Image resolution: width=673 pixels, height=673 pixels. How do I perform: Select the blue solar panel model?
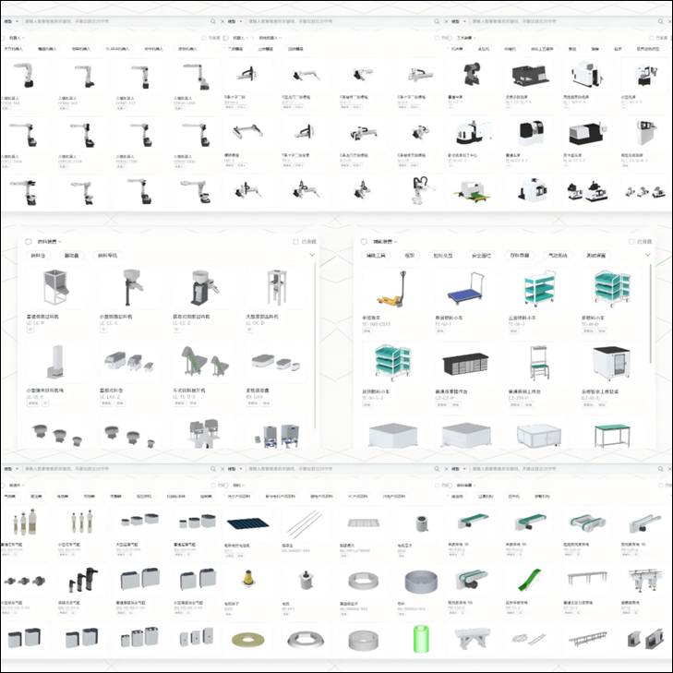[x=247, y=524]
